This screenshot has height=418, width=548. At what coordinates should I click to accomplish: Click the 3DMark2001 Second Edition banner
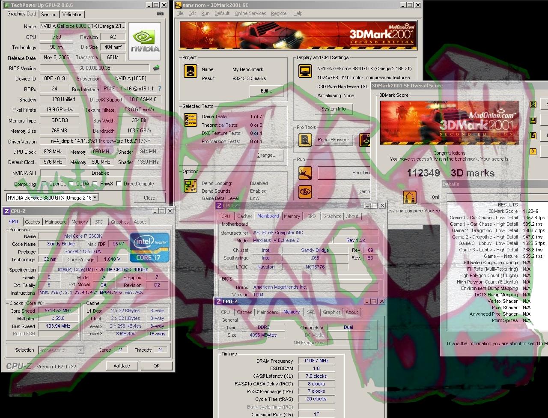click(298, 35)
